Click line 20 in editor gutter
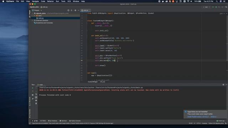 tap(82, 60)
